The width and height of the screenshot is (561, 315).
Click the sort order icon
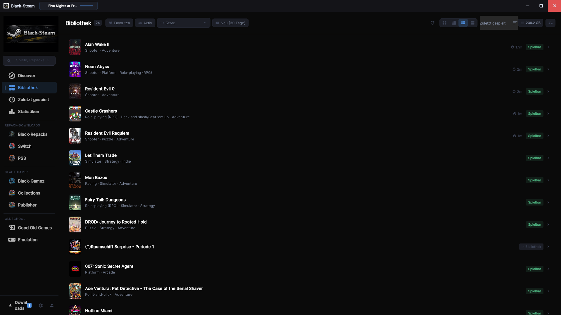coord(515,23)
